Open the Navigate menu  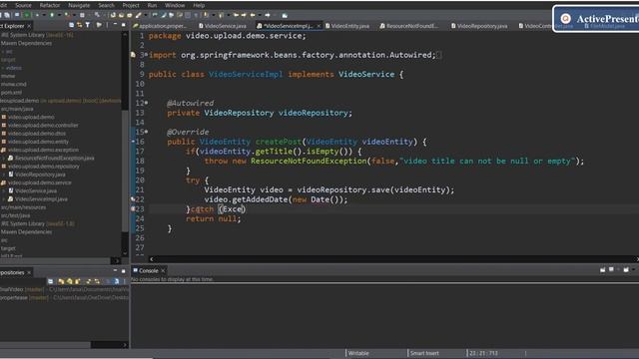[79, 5]
